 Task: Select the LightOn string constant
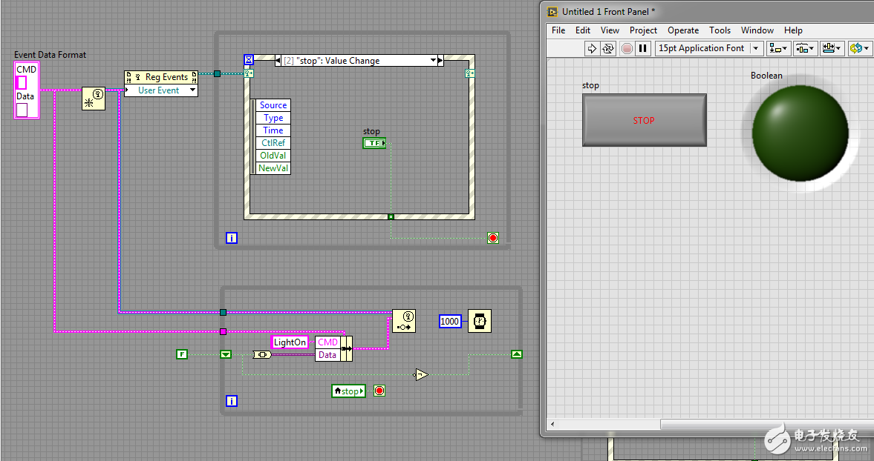coord(290,342)
